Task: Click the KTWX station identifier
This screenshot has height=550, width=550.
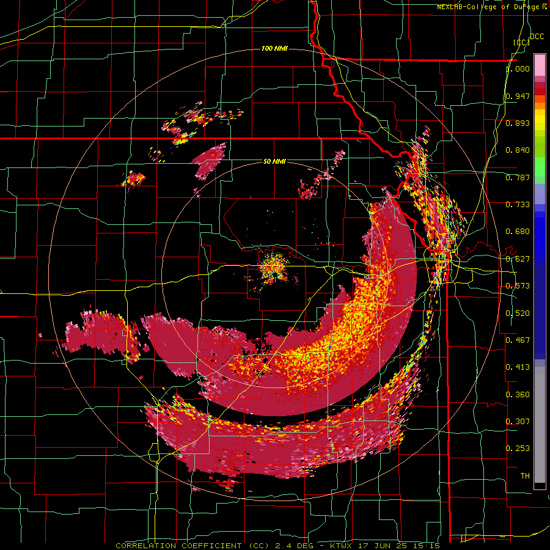Action: point(342,546)
